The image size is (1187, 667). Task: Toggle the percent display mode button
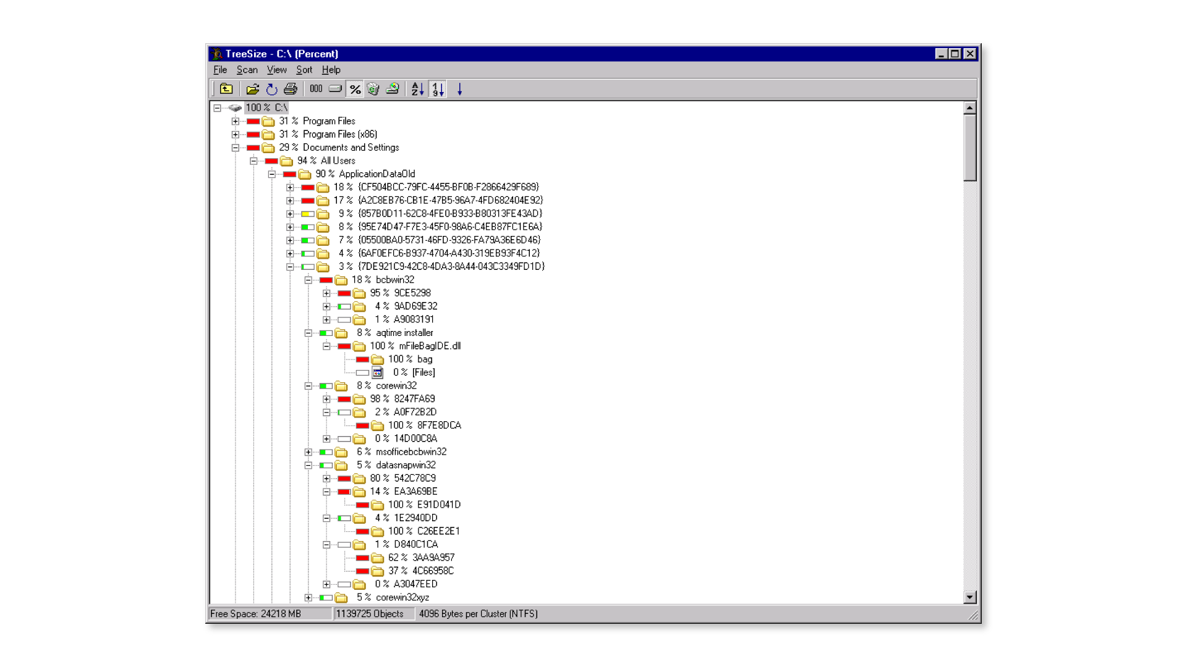point(355,89)
